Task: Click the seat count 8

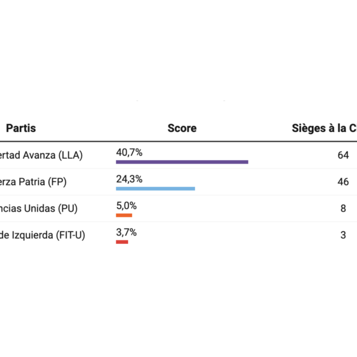Action: (x=343, y=209)
